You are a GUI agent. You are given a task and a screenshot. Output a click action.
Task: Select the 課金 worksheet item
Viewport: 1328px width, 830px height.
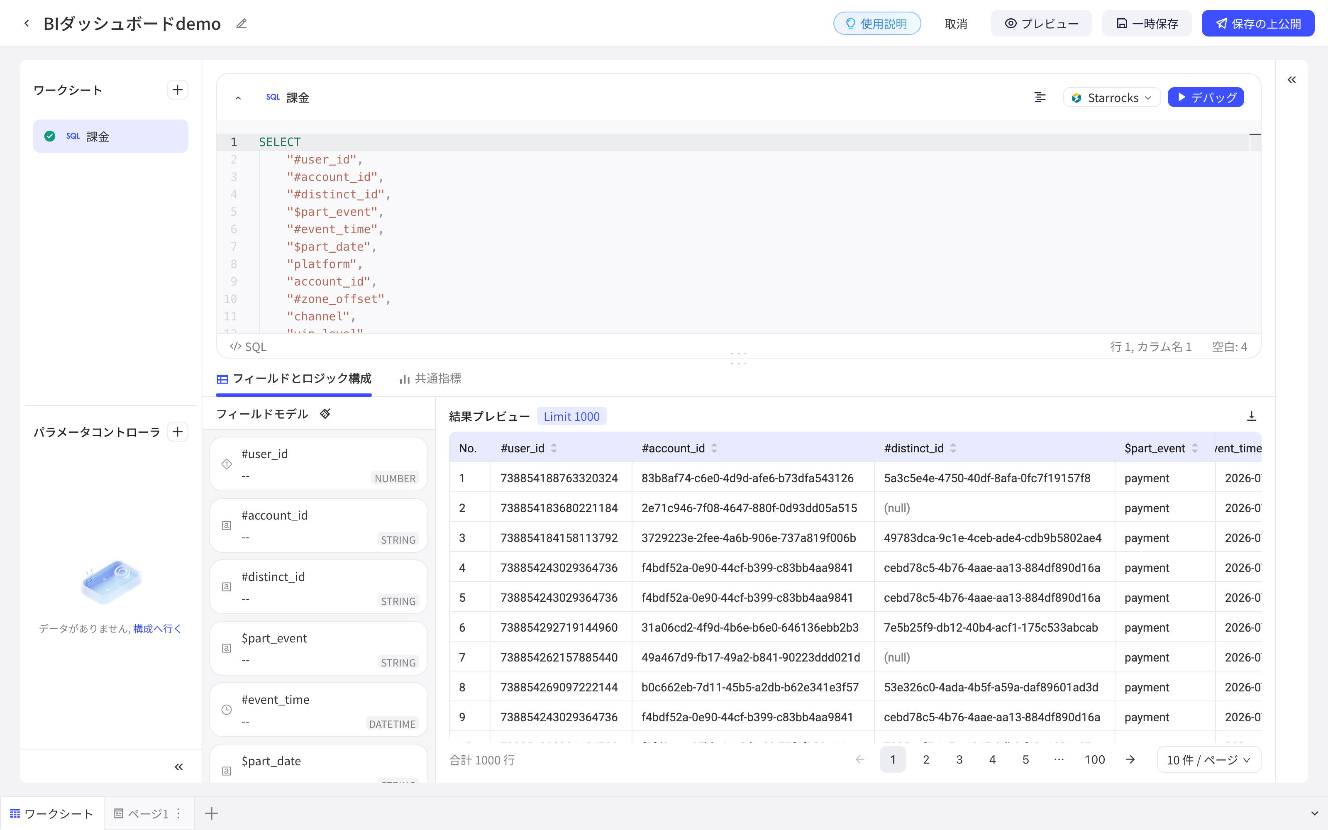click(x=110, y=136)
